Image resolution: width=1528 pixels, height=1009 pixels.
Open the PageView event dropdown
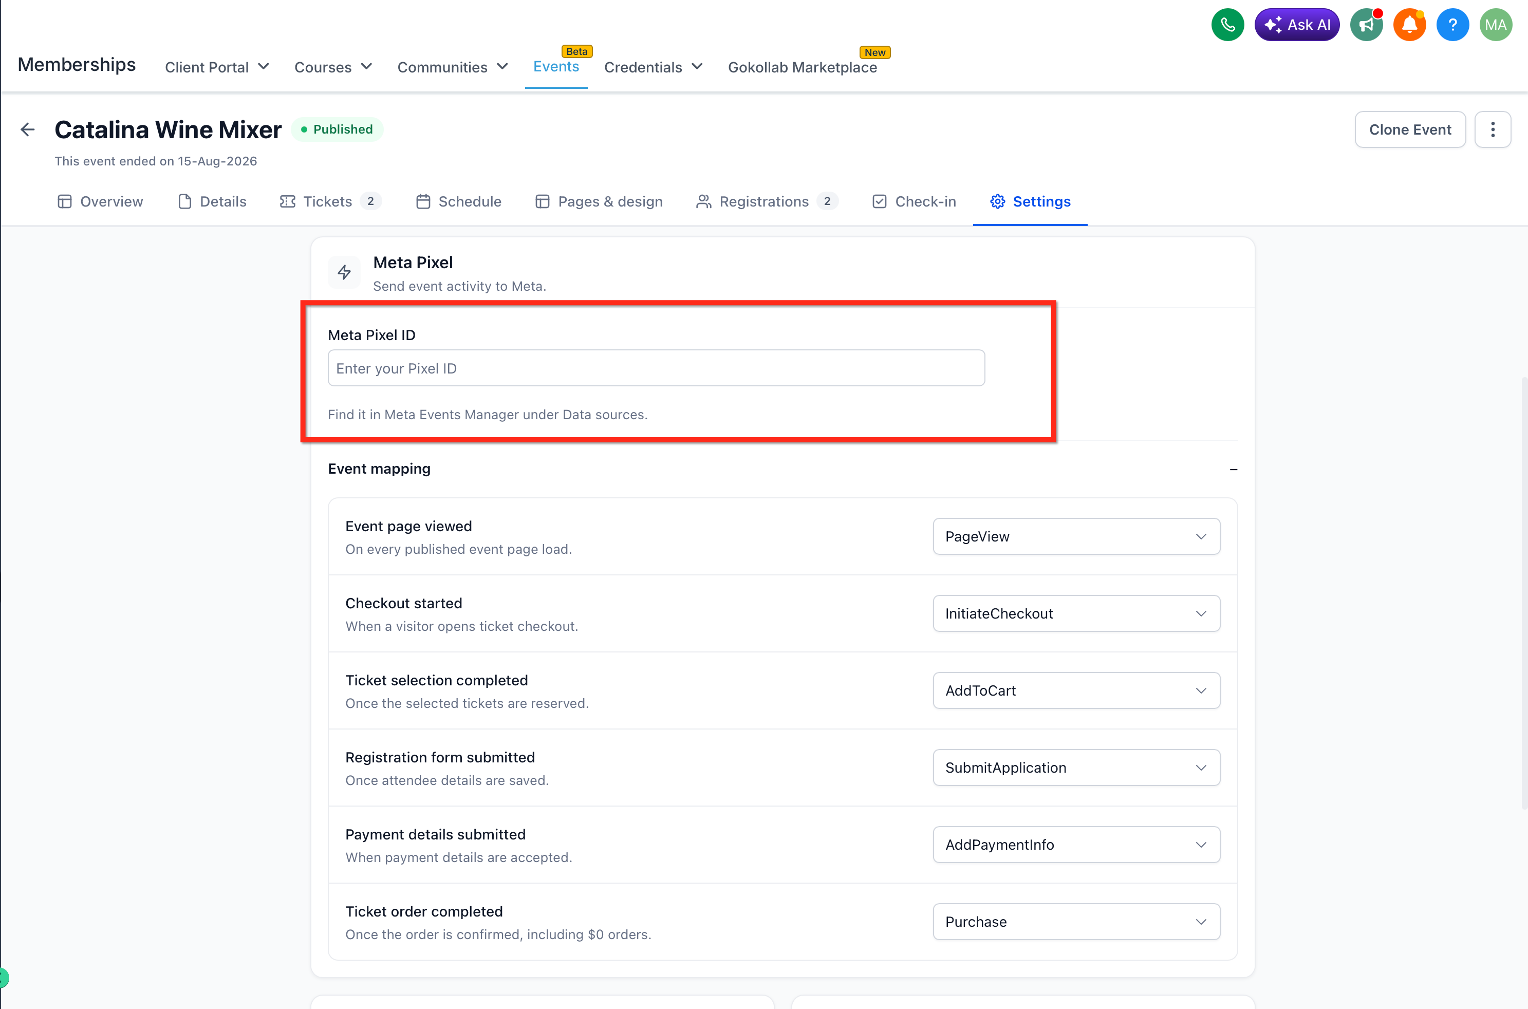1076,536
